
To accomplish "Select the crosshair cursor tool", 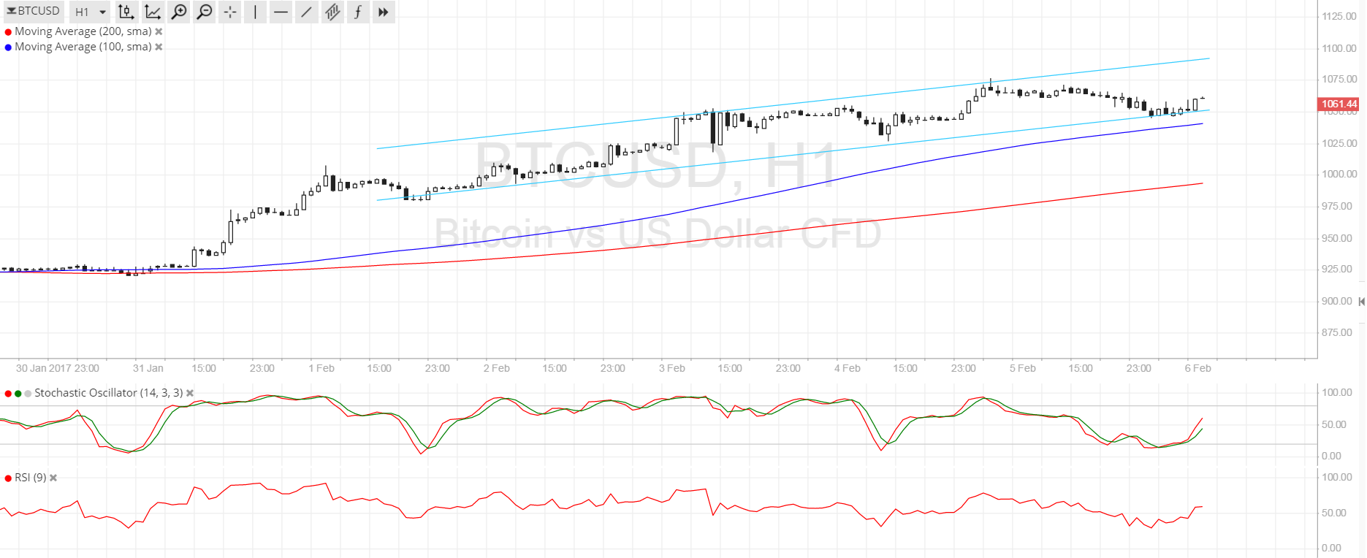I will (x=230, y=12).
